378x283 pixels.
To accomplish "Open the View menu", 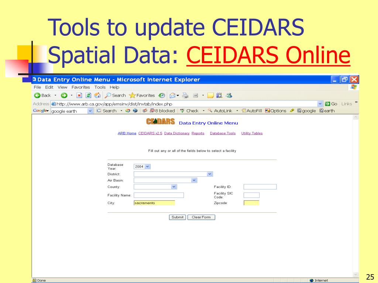I will tap(62, 87).
